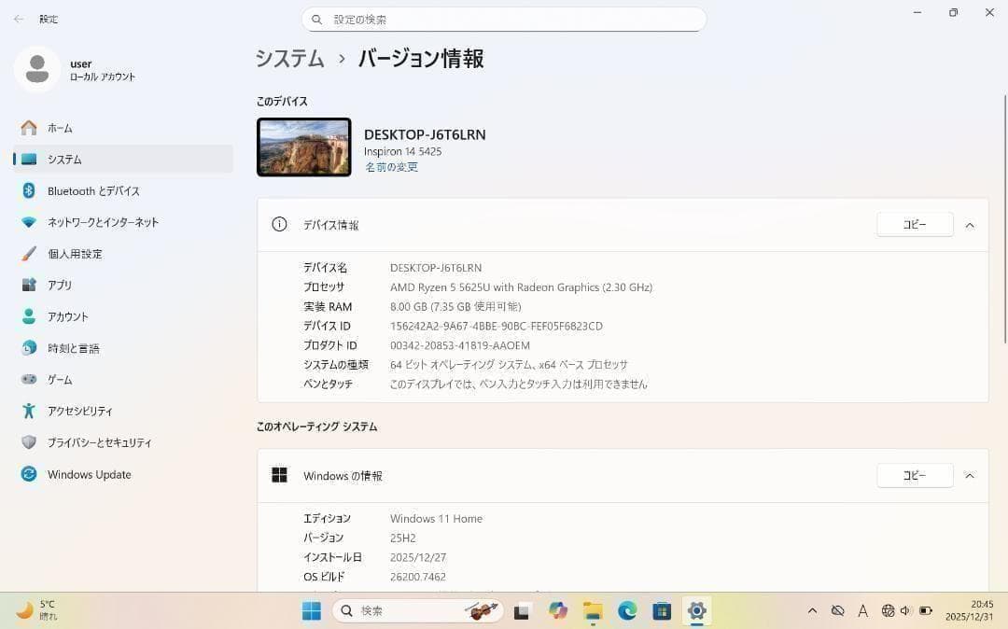The height and width of the screenshot is (629, 1008).
Task: Select システム in the breadcrumb
Action: (x=289, y=58)
